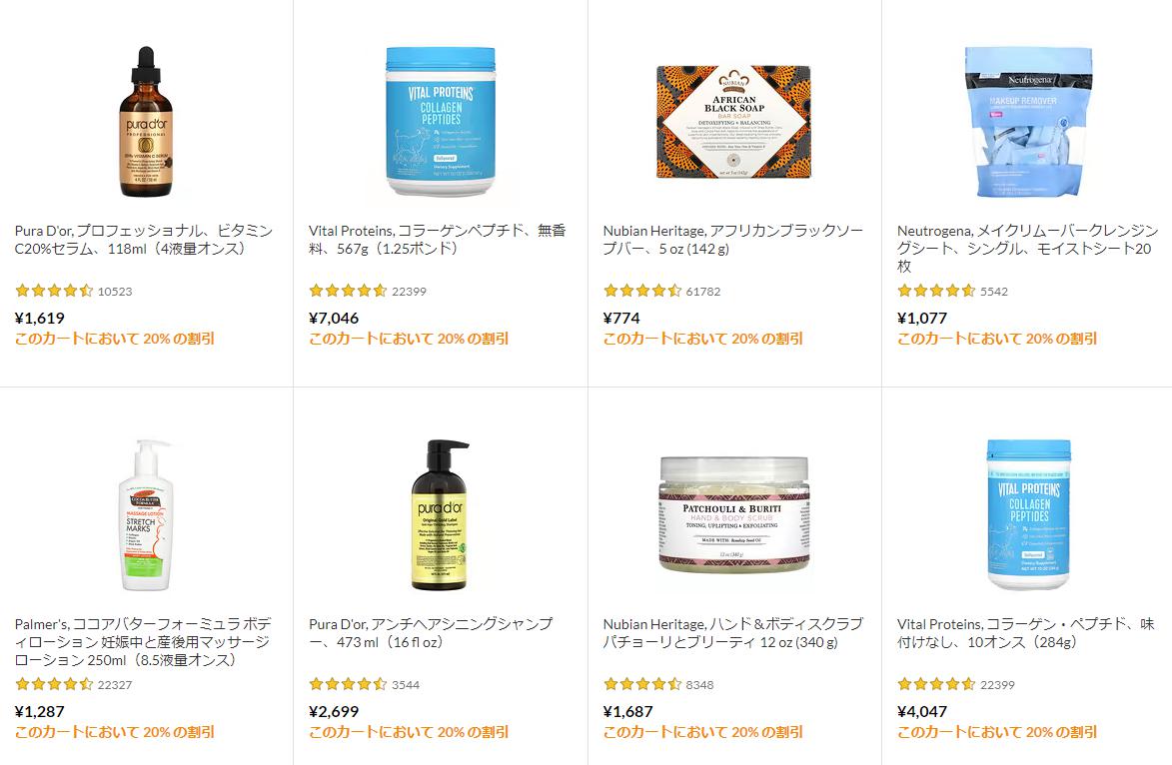Open the Neutrogena makeup remover image

click(x=1028, y=122)
